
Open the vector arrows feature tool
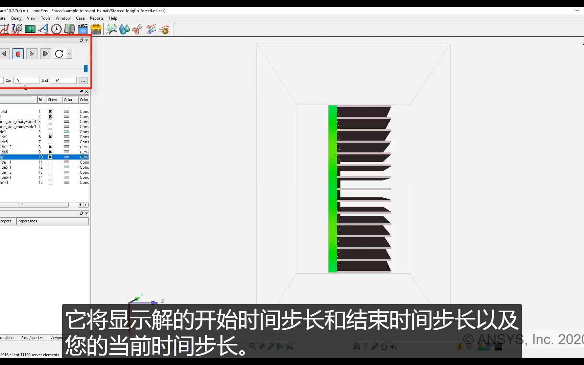click(151, 29)
